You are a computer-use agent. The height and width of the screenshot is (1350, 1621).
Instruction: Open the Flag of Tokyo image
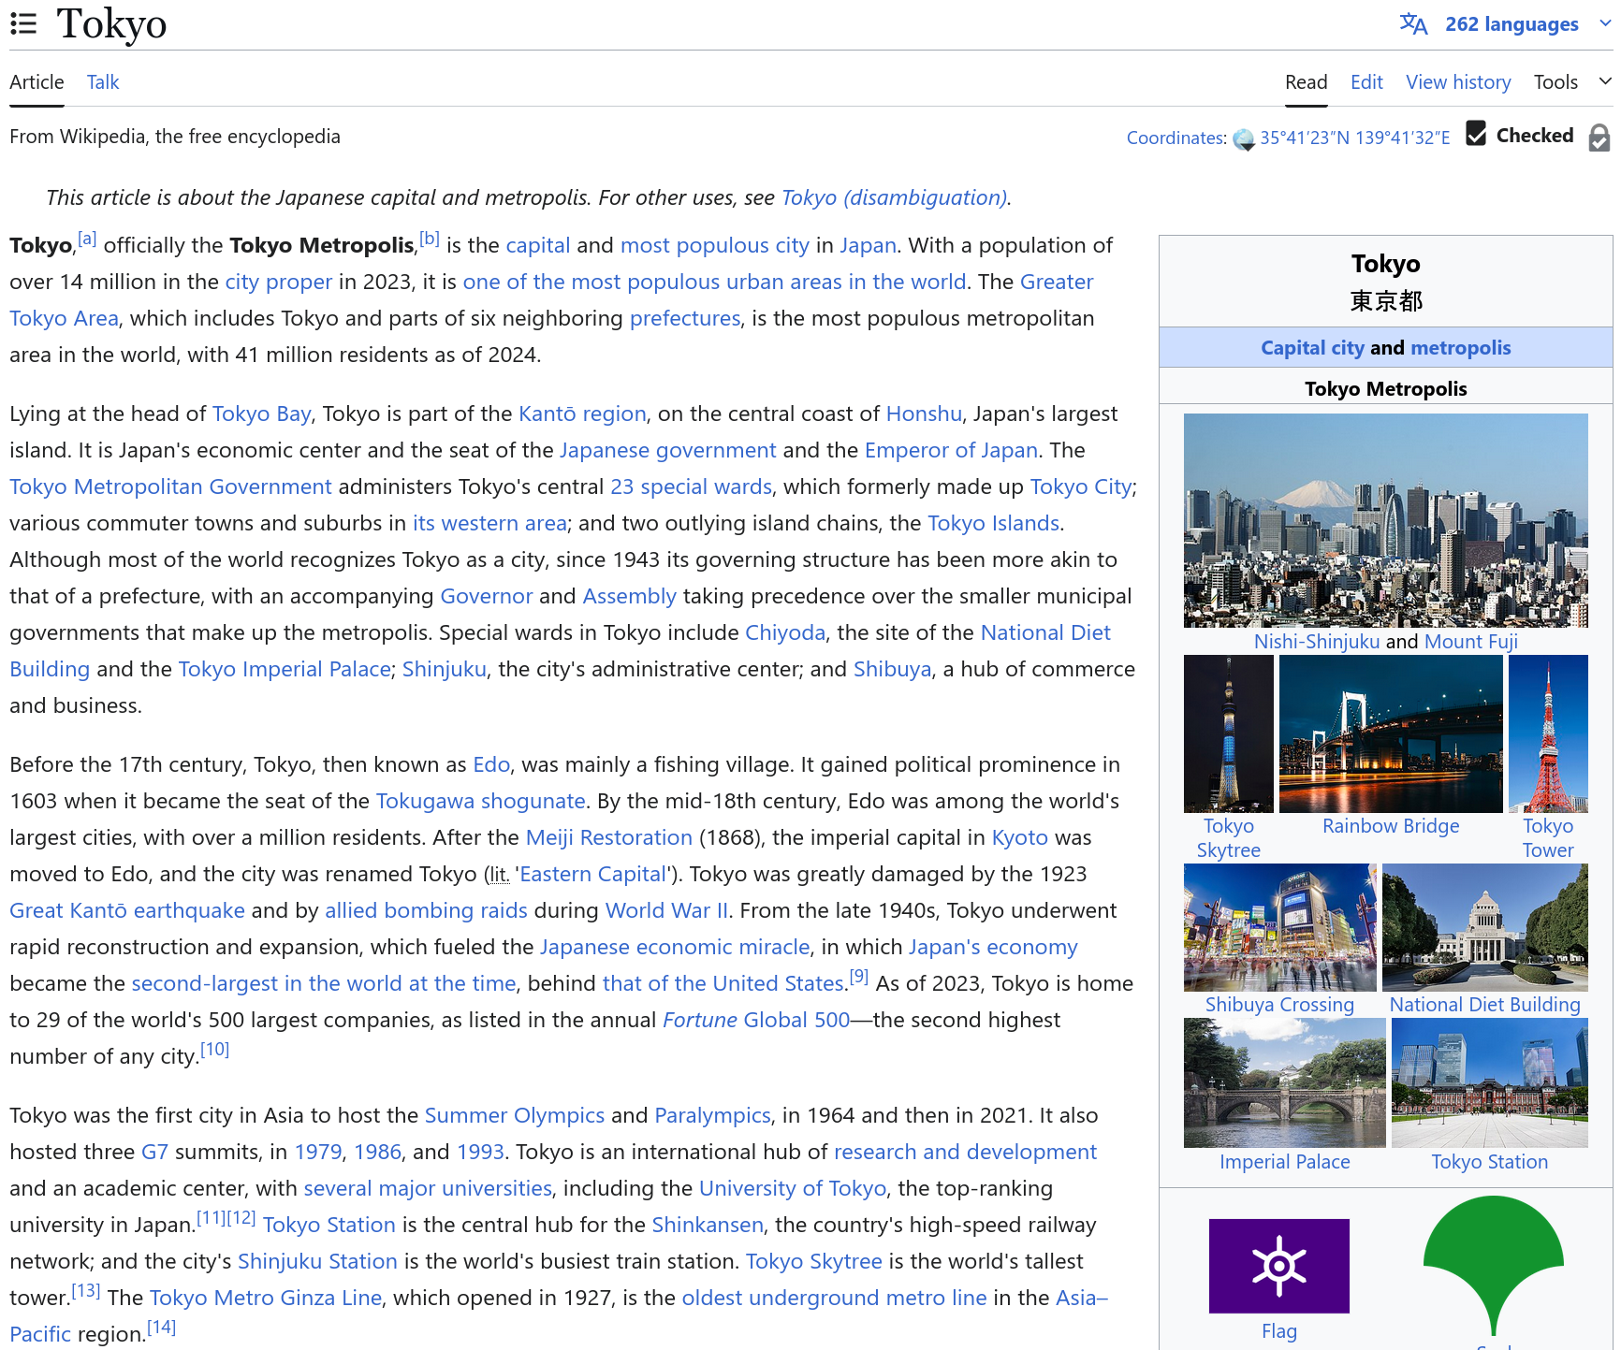tap(1278, 1266)
